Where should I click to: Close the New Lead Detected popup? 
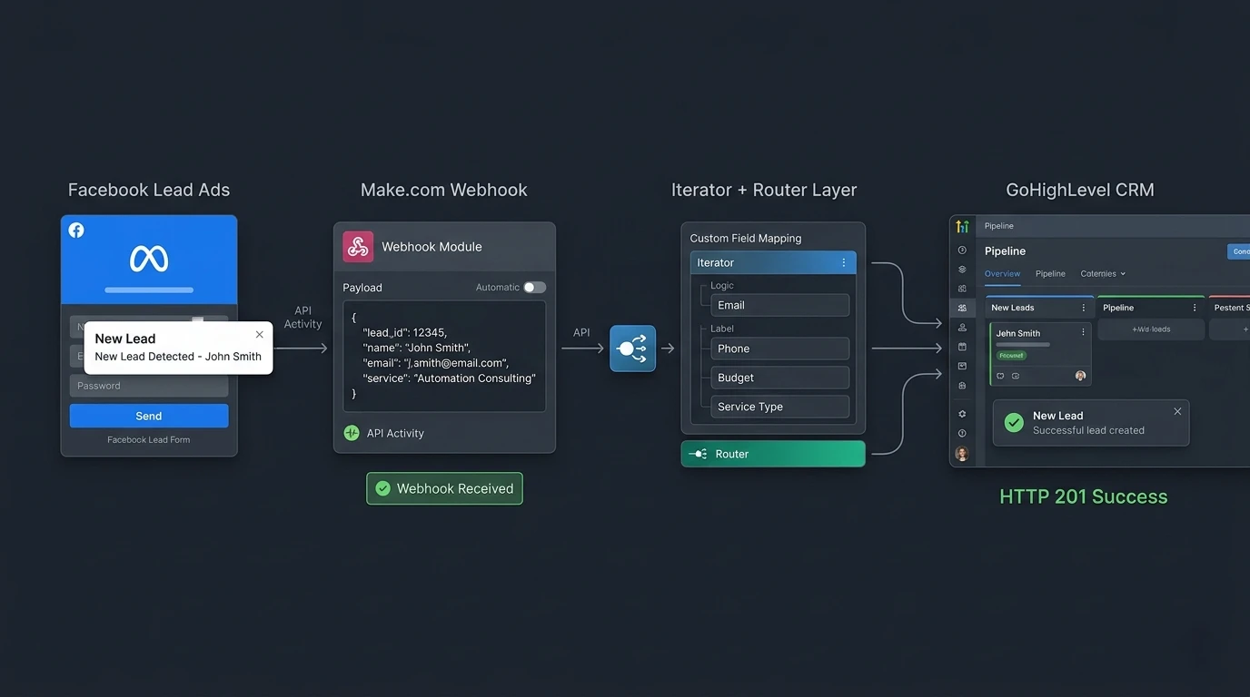tap(260, 335)
